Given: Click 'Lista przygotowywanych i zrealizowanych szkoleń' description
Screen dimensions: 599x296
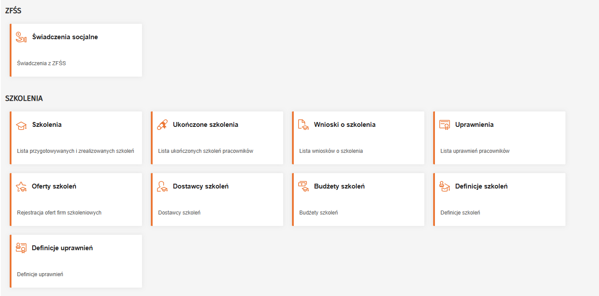Looking at the screenshot, I should coord(75,151).
